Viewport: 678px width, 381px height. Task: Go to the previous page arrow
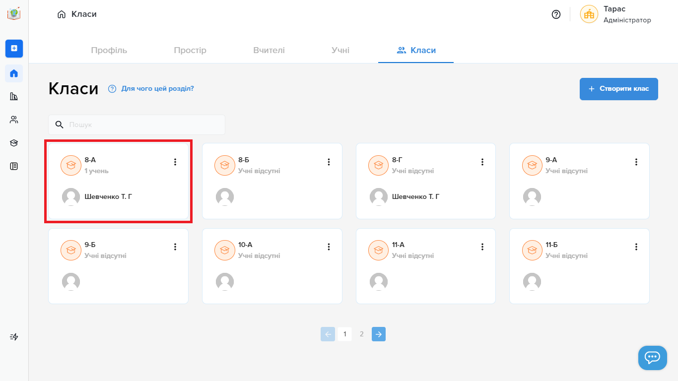[328, 334]
